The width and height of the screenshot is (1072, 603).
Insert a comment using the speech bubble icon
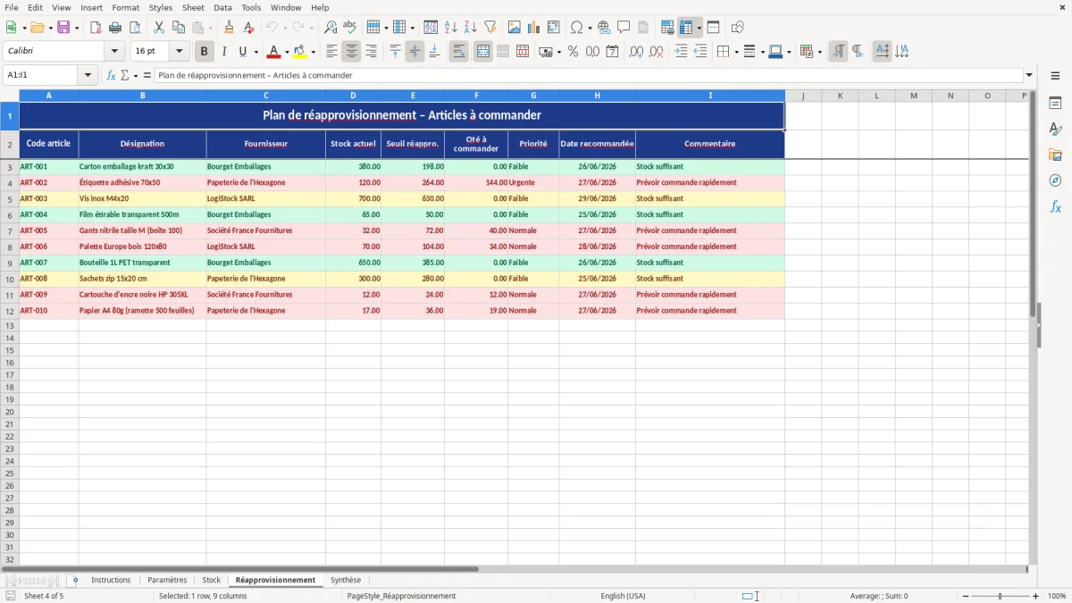(x=624, y=28)
